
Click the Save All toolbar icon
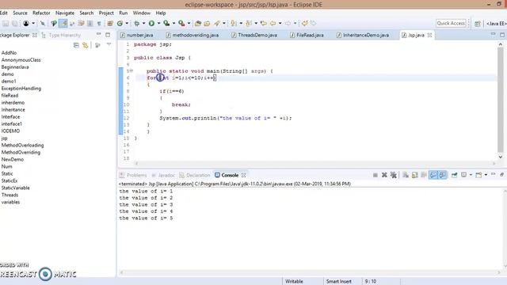14,23
